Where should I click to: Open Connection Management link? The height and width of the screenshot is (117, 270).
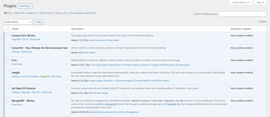click(x=127, y=112)
